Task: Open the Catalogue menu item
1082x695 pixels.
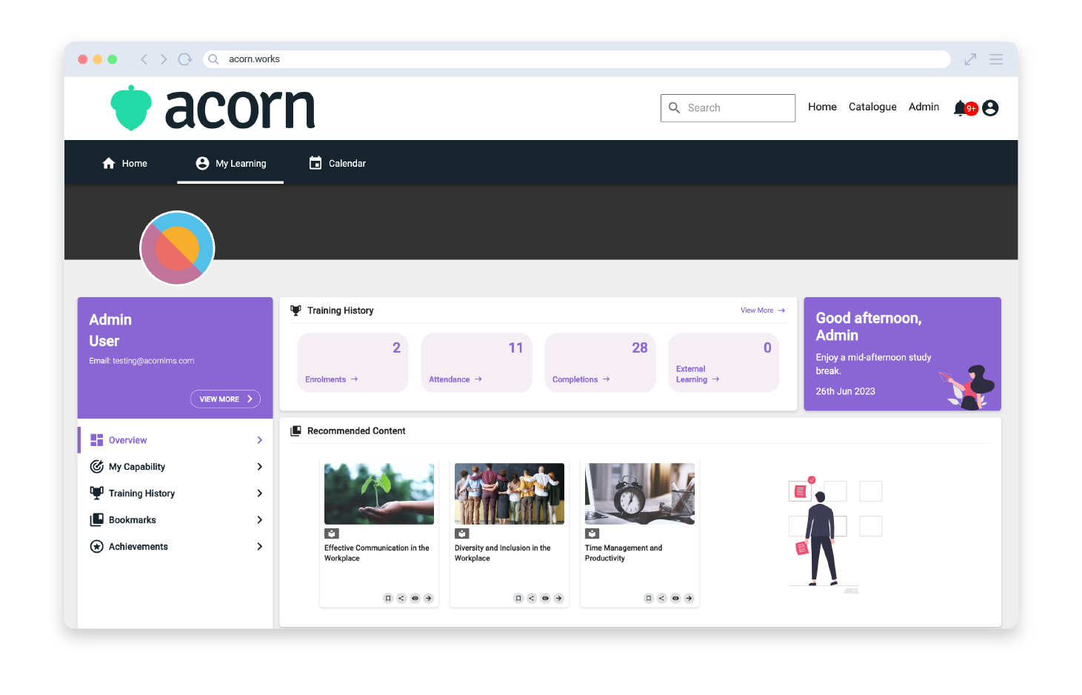Action: 872,107
